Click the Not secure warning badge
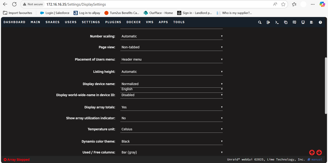 tap(32, 4)
